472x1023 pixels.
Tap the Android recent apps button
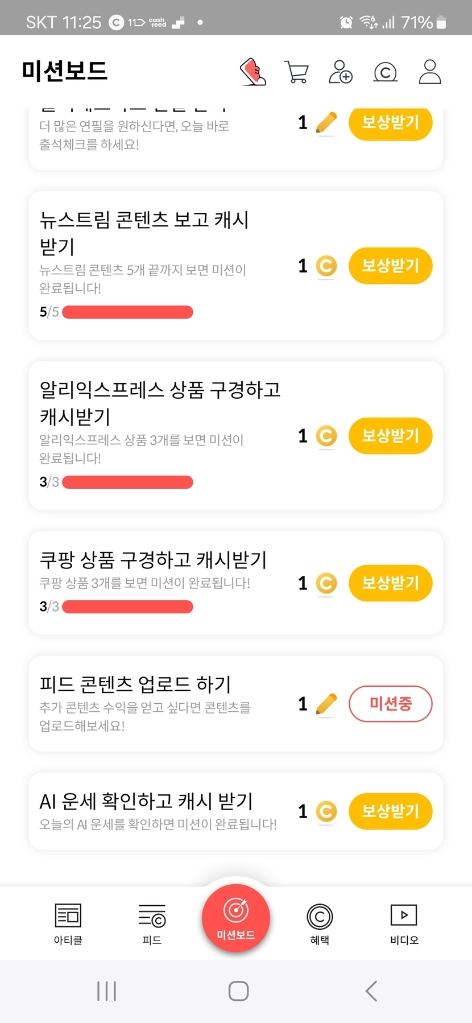pyautogui.click(x=106, y=991)
